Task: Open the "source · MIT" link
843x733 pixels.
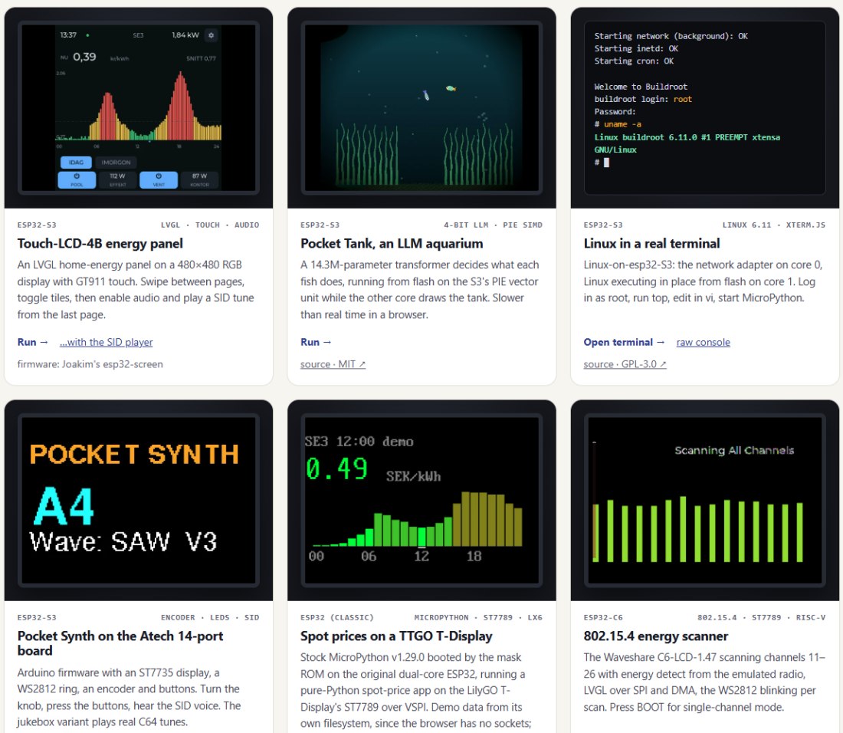Action: click(333, 364)
